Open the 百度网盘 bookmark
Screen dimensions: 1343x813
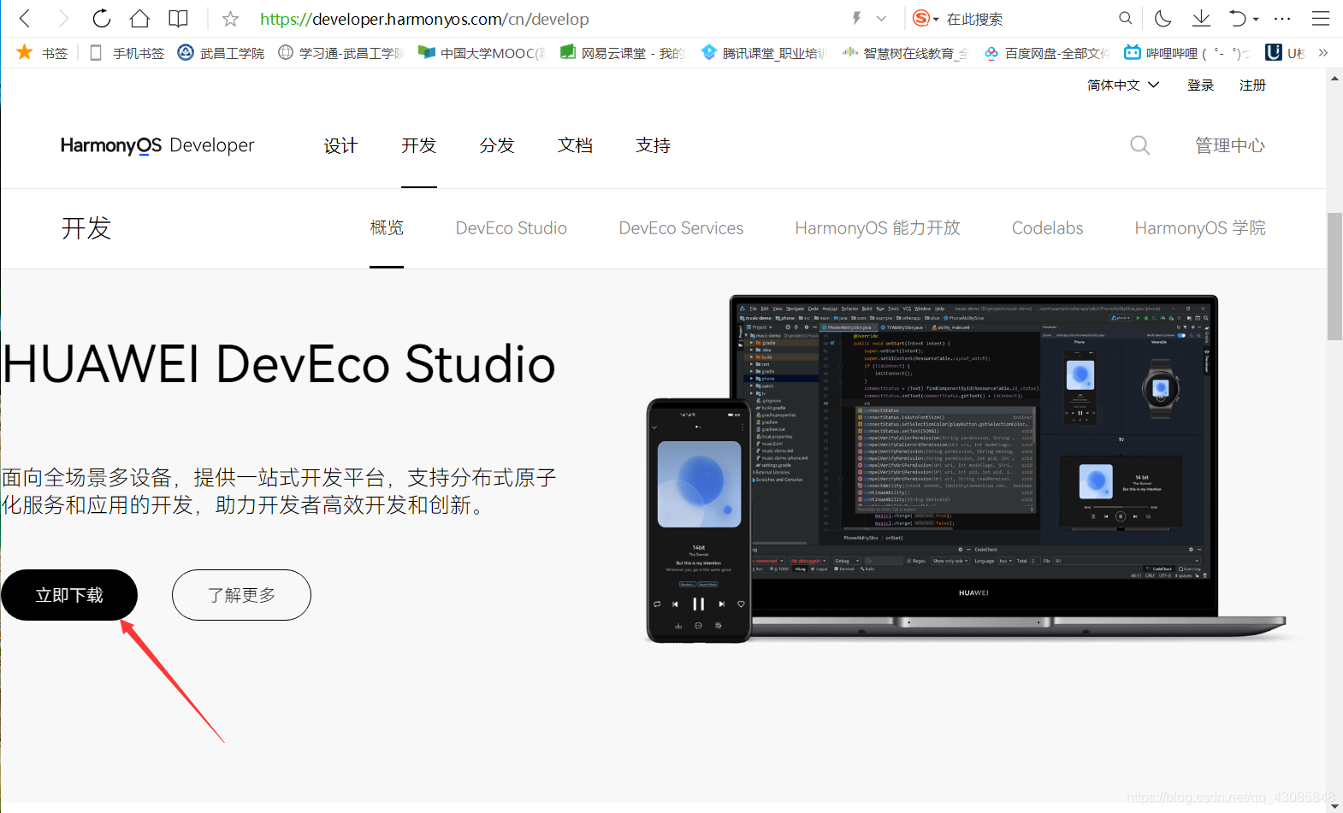point(1045,53)
